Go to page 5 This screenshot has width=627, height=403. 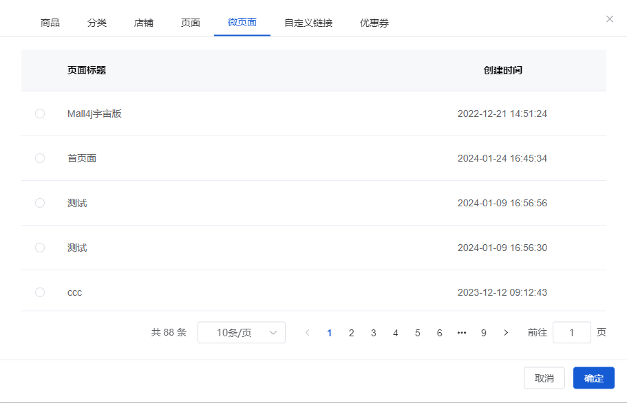418,333
